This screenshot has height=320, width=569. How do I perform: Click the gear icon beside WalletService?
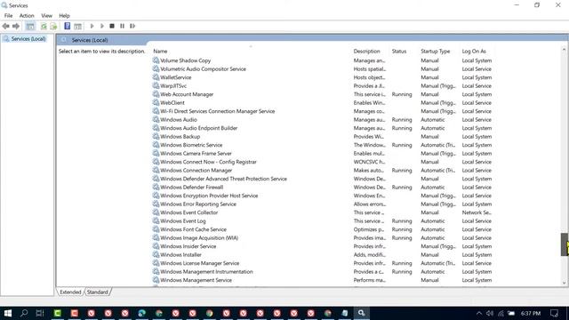point(156,77)
